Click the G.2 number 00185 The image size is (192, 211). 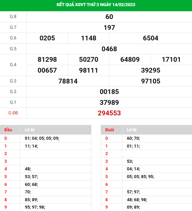coord(109,92)
